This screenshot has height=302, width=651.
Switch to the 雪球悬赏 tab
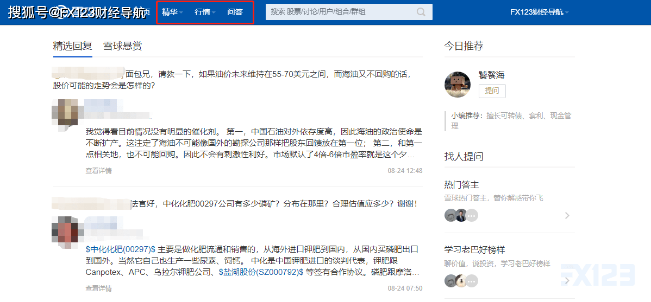pyautogui.click(x=122, y=46)
